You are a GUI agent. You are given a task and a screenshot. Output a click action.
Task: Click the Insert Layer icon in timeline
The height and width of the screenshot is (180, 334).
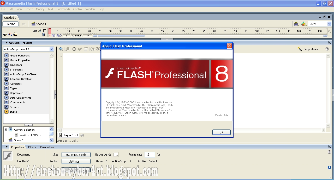[x=5, y=34]
